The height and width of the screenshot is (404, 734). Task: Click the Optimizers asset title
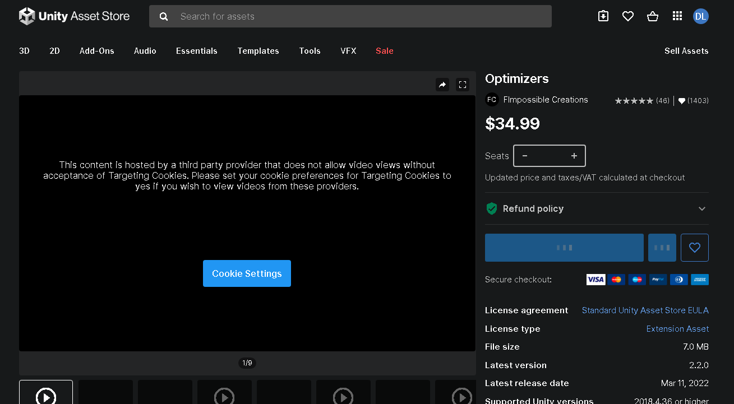coord(517,79)
